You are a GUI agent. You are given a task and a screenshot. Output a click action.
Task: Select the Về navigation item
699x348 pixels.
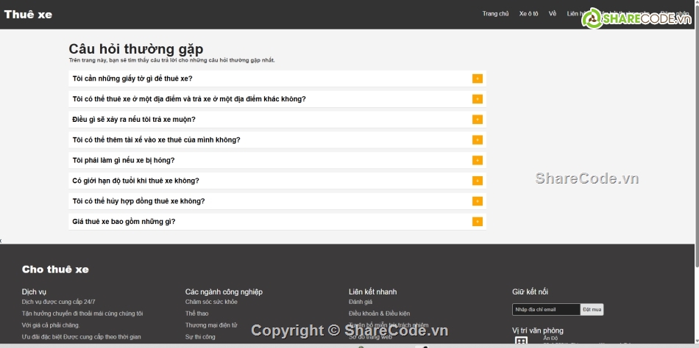pos(553,14)
